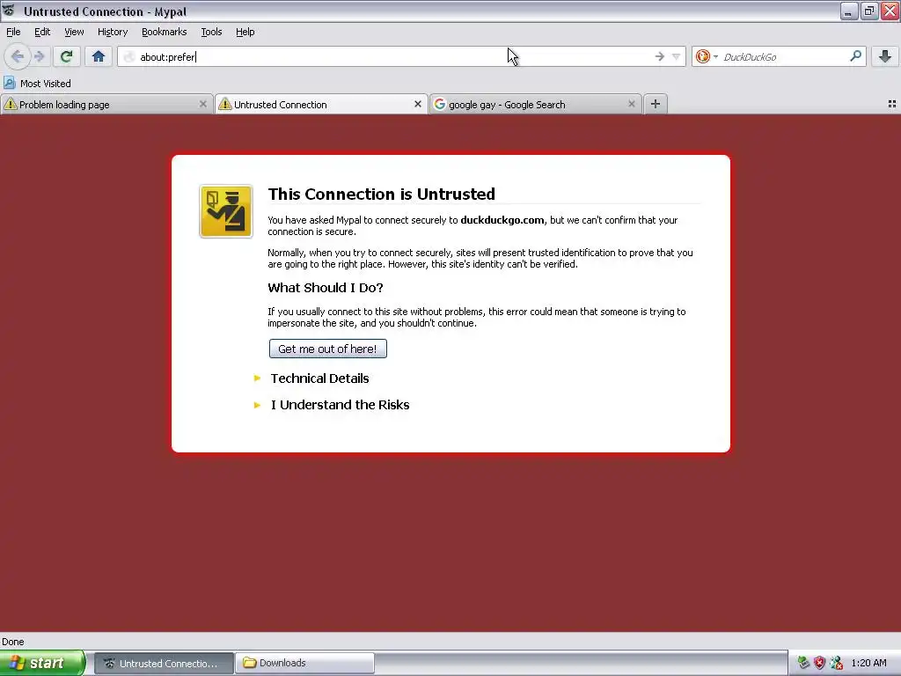This screenshot has width=901, height=676.
Task: Open the Edit menu
Action: tap(42, 32)
